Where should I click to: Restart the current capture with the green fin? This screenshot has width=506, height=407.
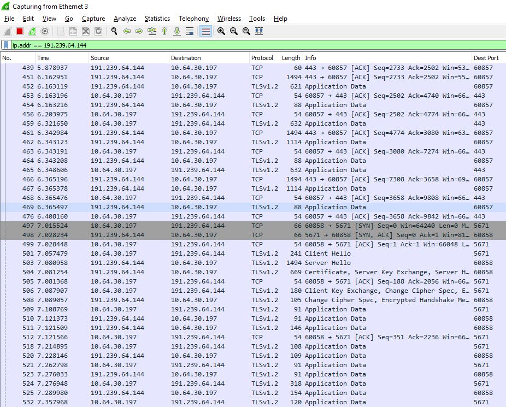pos(32,31)
